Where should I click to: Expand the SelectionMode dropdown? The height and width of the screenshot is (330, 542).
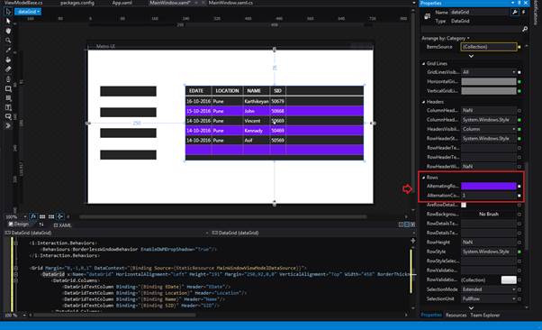tap(489, 289)
